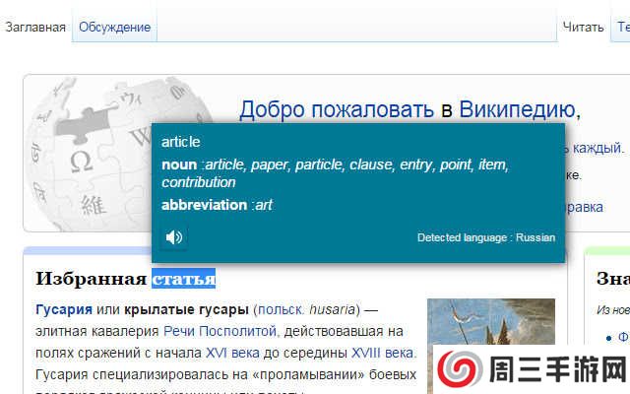The height and width of the screenshot is (394, 630).
Task: Click highlighted word статья
Action: click(x=184, y=279)
